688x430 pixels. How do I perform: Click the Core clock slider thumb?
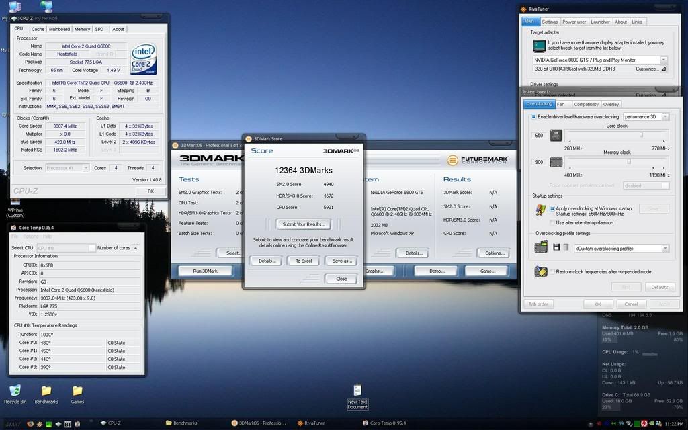point(641,134)
